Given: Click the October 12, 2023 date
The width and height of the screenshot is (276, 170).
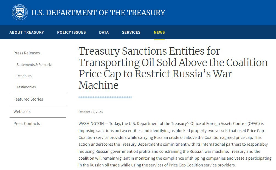Looking at the screenshot, I should (x=91, y=112).
